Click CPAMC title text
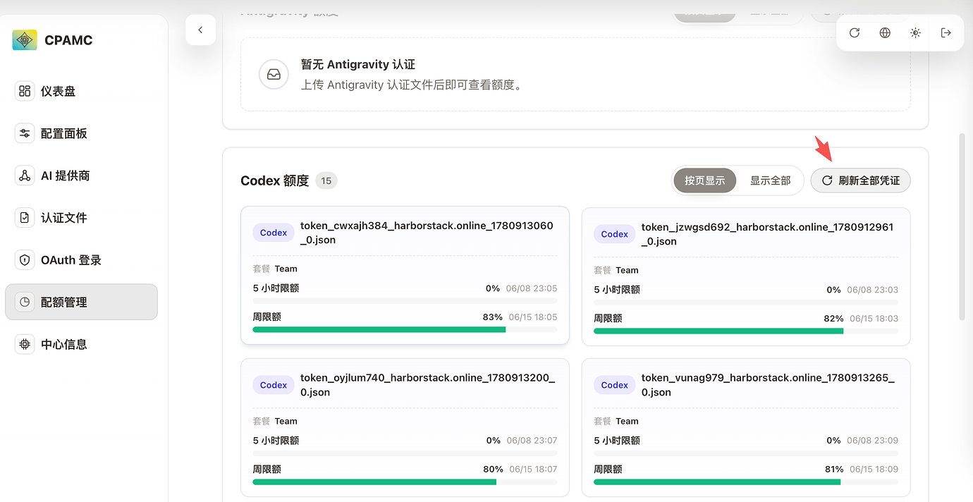This screenshot has height=502, width=973. (x=68, y=40)
